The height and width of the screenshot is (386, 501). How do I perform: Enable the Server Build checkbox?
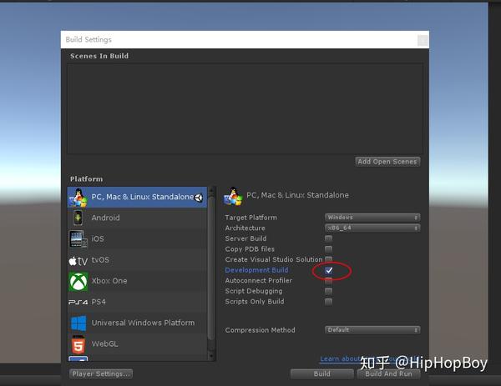pos(328,238)
